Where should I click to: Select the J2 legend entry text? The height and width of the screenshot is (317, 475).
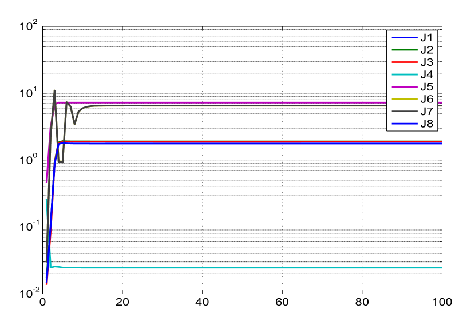coord(426,50)
